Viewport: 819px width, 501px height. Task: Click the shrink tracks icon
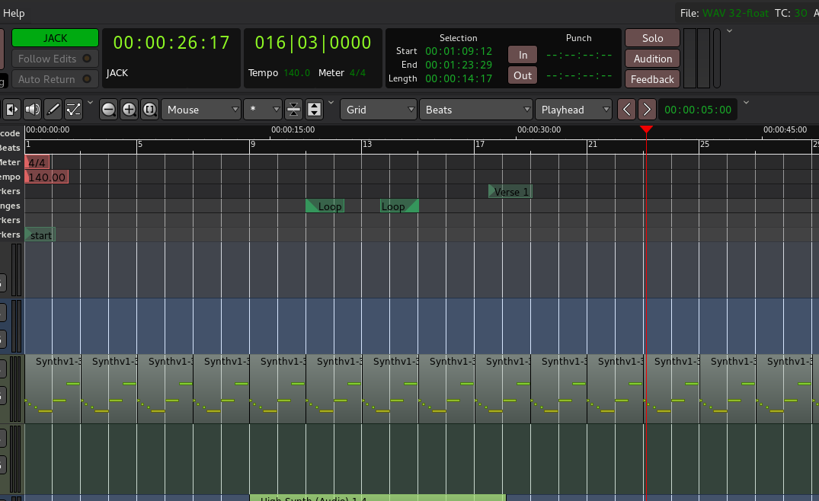pos(294,110)
